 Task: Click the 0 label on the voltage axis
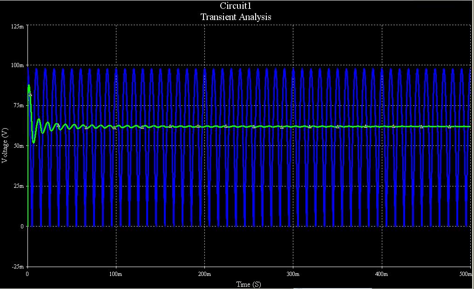point(22,226)
